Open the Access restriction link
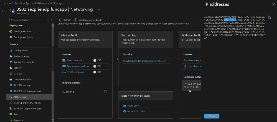Viewport: 277px width, 122px height. pos(75,60)
